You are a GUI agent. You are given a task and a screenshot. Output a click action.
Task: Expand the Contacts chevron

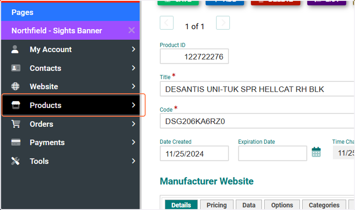pyautogui.click(x=133, y=68)
